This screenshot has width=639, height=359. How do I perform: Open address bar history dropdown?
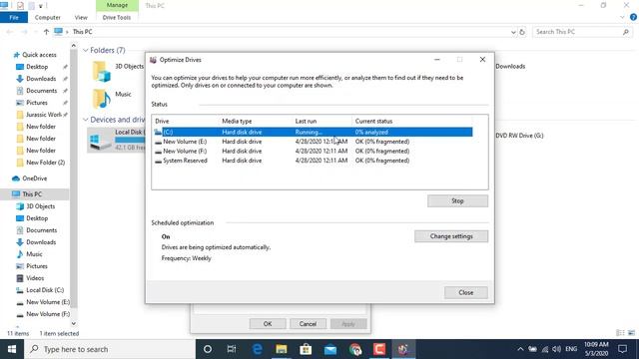513,32
